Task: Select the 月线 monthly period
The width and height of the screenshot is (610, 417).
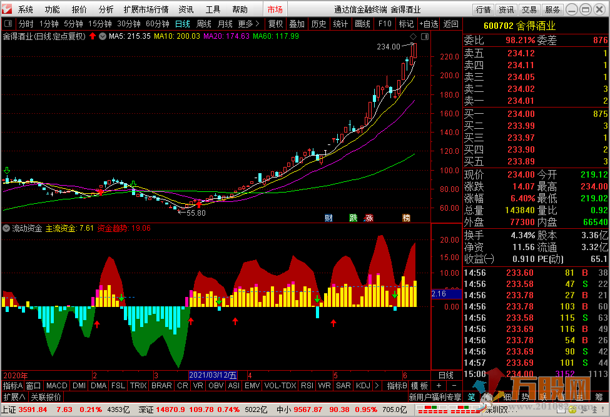Action: click(225, 24)
